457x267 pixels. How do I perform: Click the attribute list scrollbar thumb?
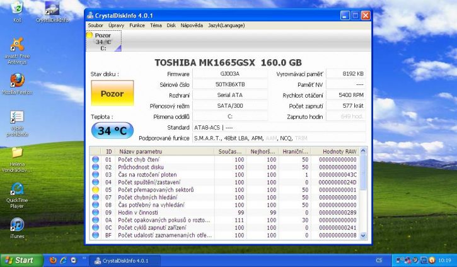[x=363, y=173]
